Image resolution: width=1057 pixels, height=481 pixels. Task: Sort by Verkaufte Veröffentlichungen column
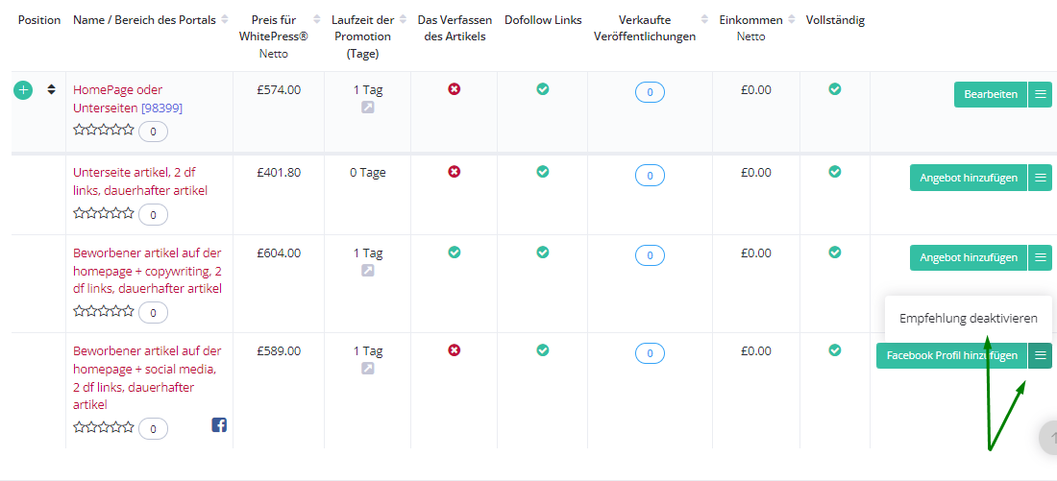pos(705,20)
